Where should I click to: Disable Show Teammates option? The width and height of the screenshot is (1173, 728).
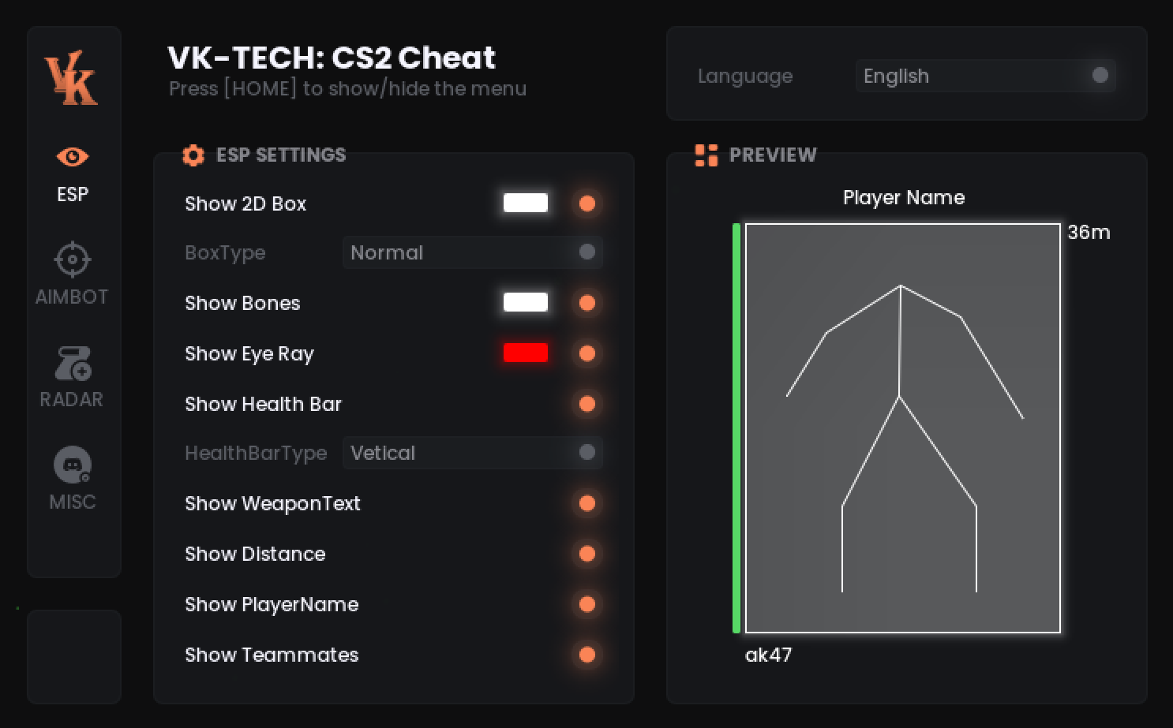[x=586, y=655]
